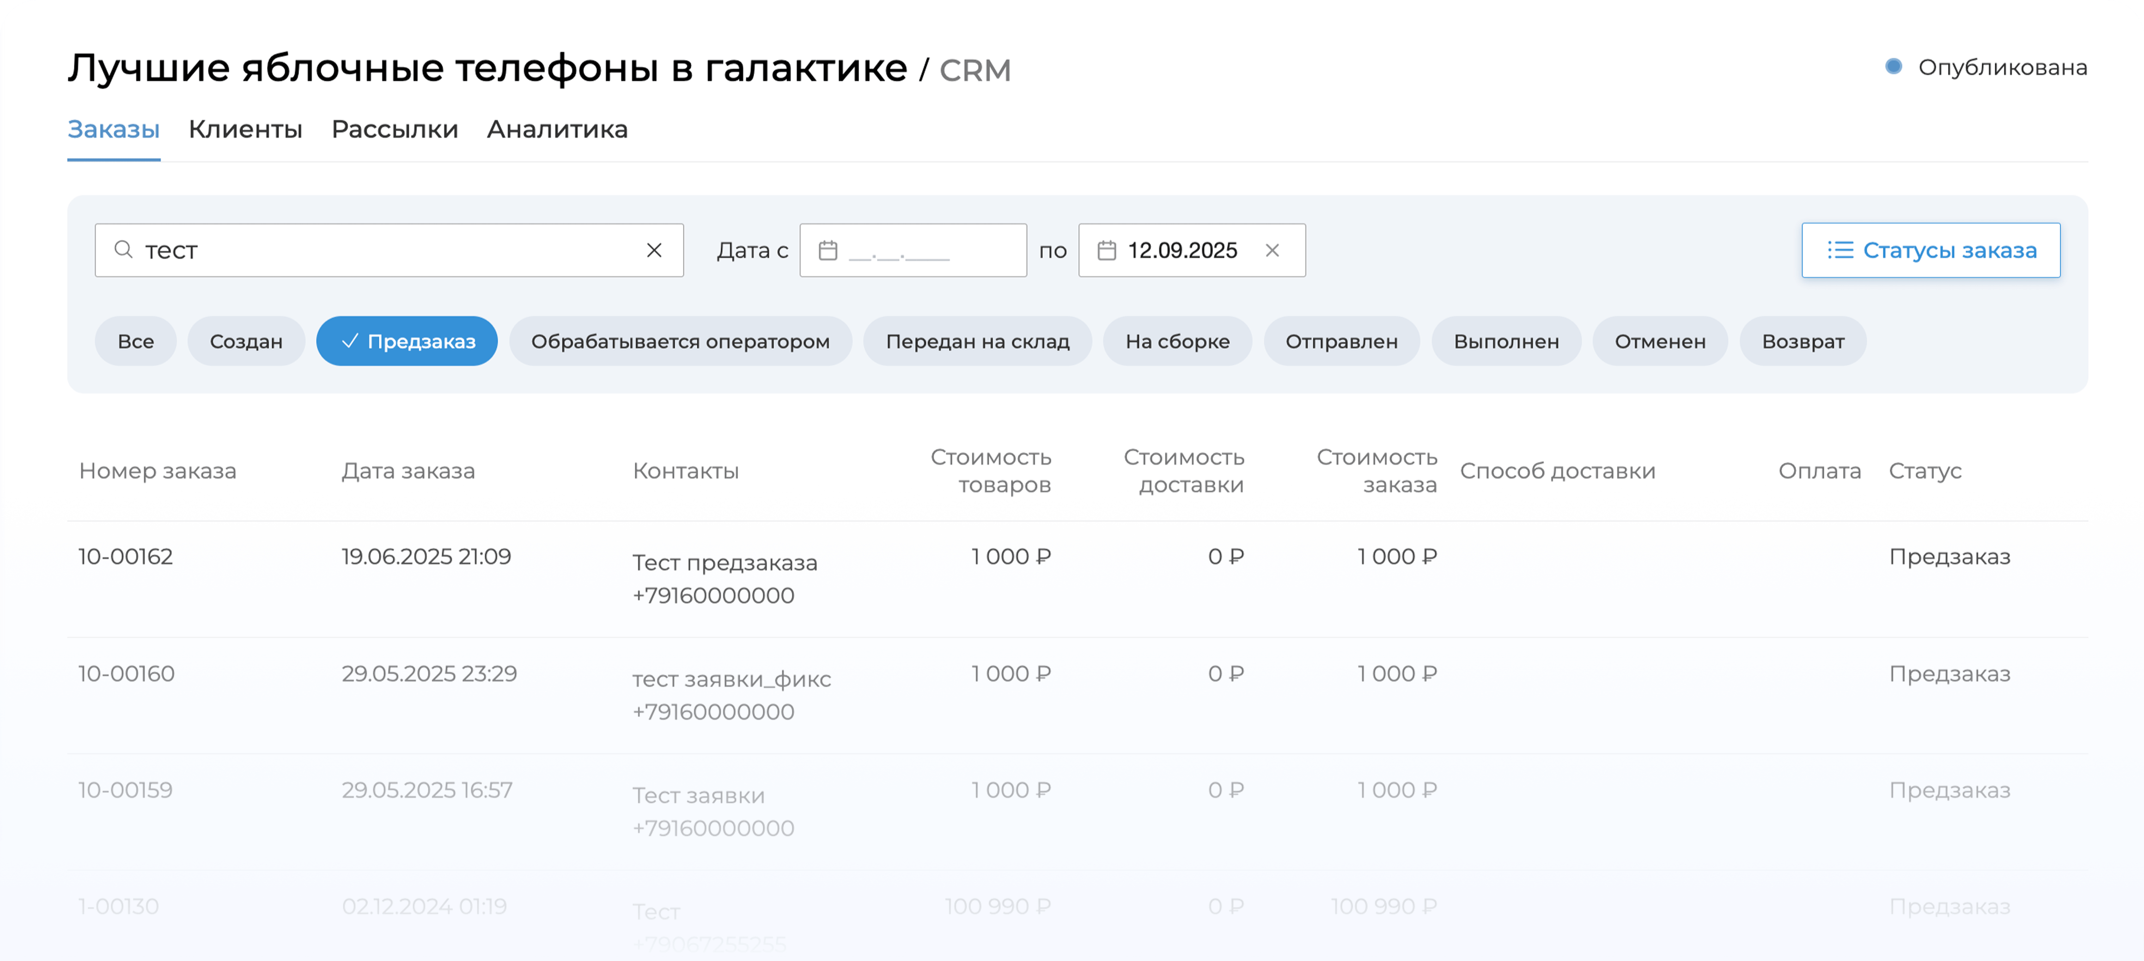Click calendar icon in 'Дата с' field

tap(827, 250)
